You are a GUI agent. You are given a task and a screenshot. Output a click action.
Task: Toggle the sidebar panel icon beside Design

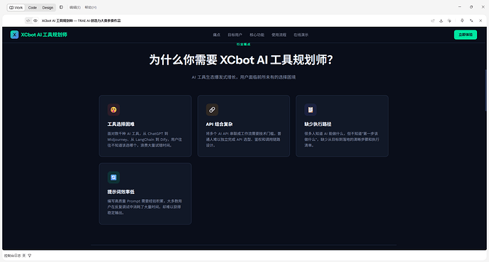[61, 7]
